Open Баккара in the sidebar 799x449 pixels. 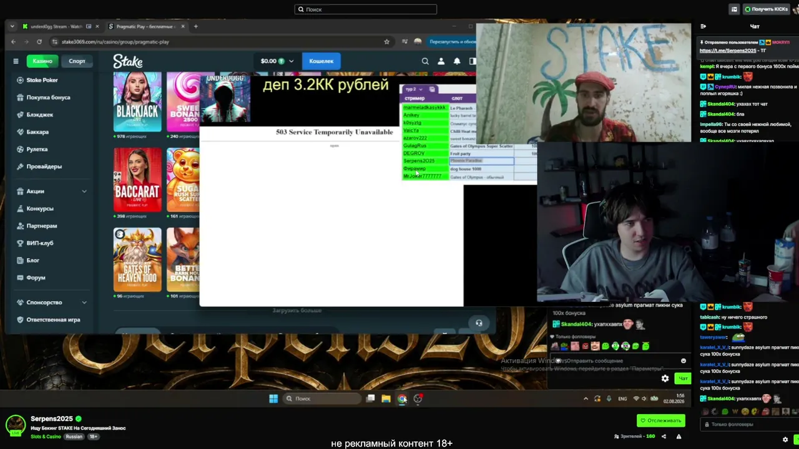(32, 132)
